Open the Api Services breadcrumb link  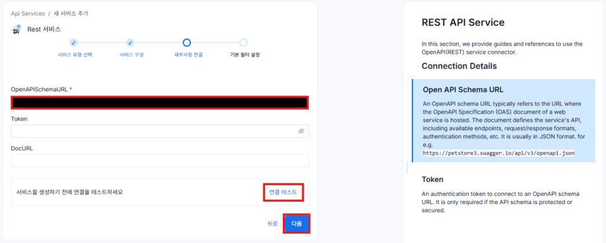click(27, 13)
